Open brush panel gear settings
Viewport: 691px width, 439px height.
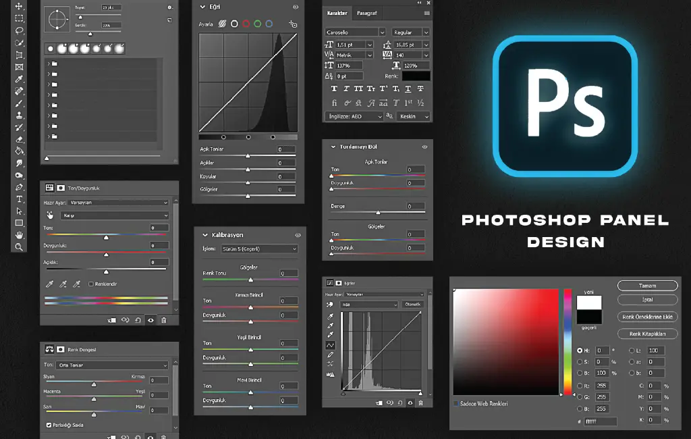pyautogui.click(x=169, y=7)
